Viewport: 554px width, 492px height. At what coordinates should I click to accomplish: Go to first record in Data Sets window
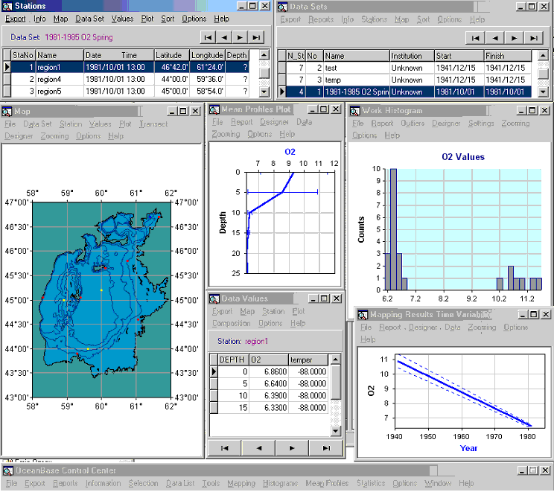[x=476, y=38]
